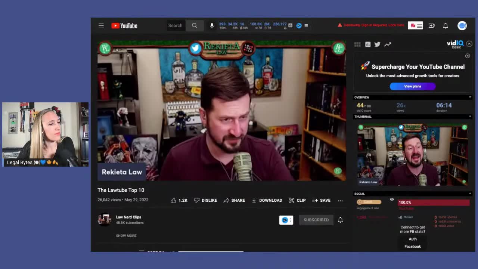Click the main video player

(222, 111)
